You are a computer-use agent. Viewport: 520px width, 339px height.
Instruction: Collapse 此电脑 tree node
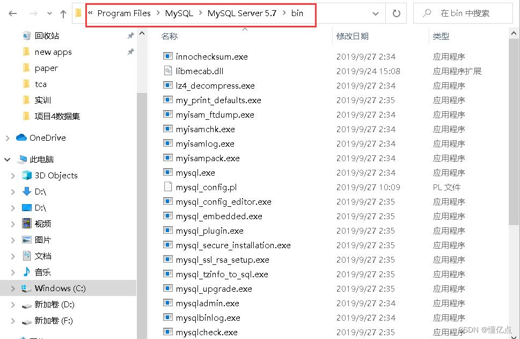[8, 160]
